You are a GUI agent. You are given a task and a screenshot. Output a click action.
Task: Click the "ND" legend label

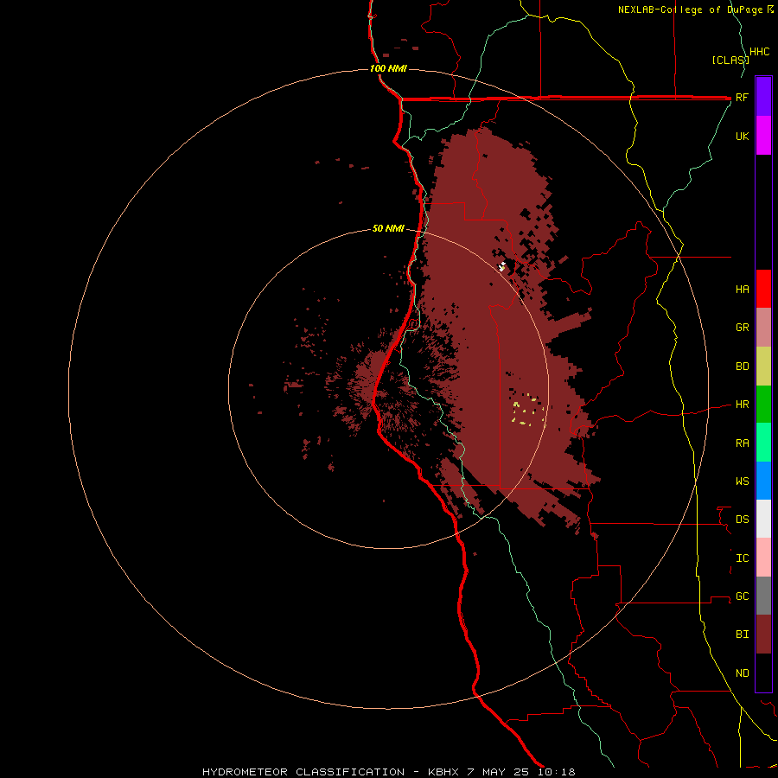pyautogui.click(x=742, y=673)
